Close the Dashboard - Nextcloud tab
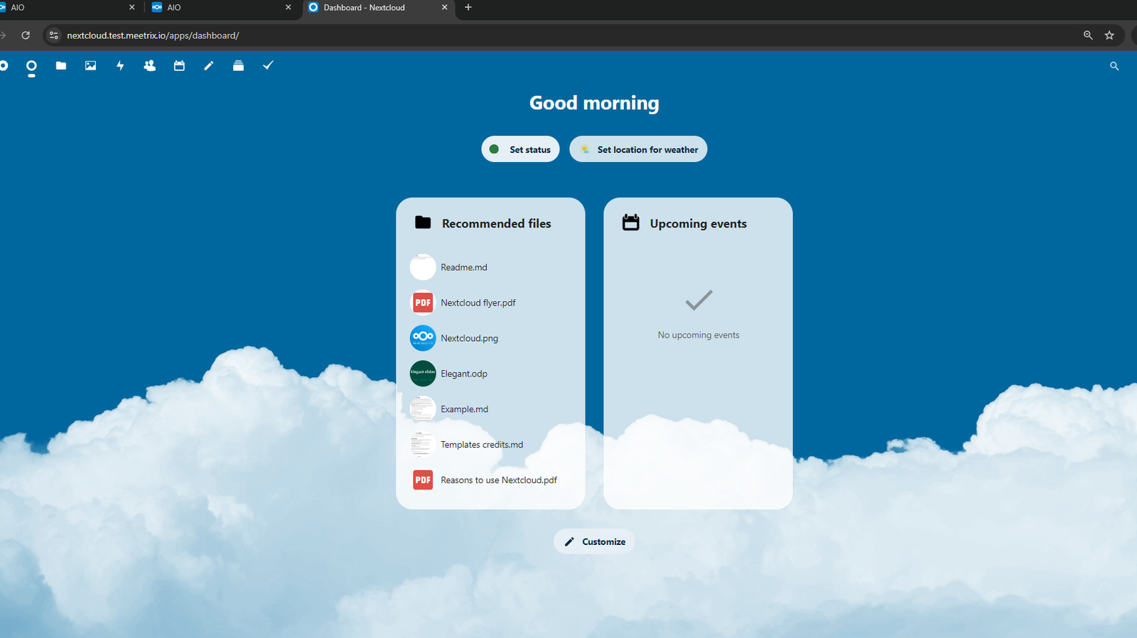The height and width of the screenshot is (638, 1137). pyautogui.click(x=445, y=7)
